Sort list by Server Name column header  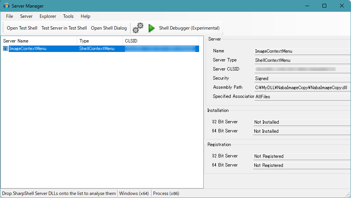coord(38,41)
